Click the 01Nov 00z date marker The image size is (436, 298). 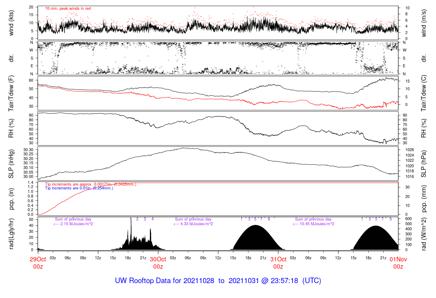398,263
